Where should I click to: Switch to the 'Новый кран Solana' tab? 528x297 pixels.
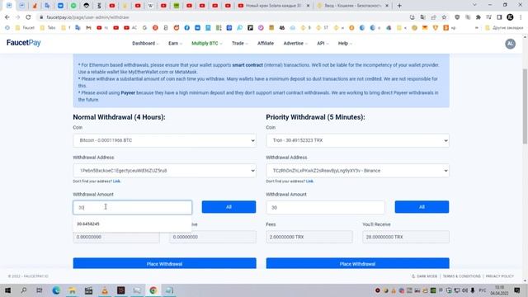[273, 6]
